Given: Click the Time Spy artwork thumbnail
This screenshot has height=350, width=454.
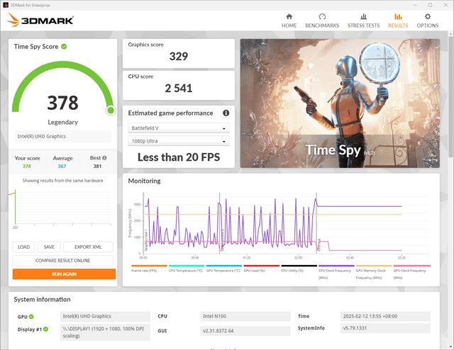Looking at the screenshot, I should point(340,103).
